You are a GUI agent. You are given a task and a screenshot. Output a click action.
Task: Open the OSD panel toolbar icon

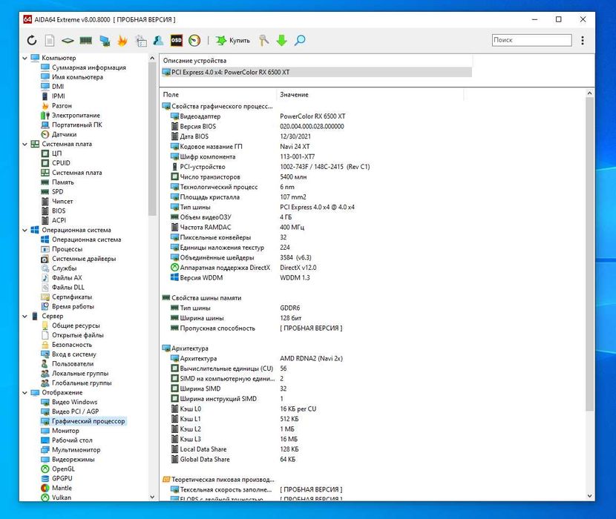pyautogui.click(x=177, y=40)
